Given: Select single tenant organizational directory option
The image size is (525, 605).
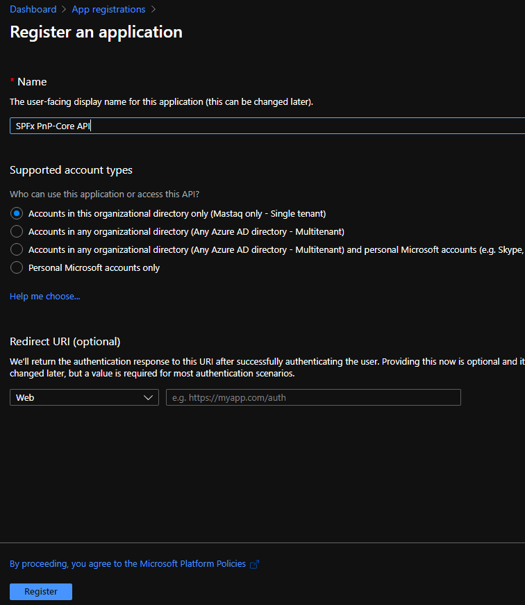Looking at the screenshot, I should pyautogui.click(x=16, y=213).
